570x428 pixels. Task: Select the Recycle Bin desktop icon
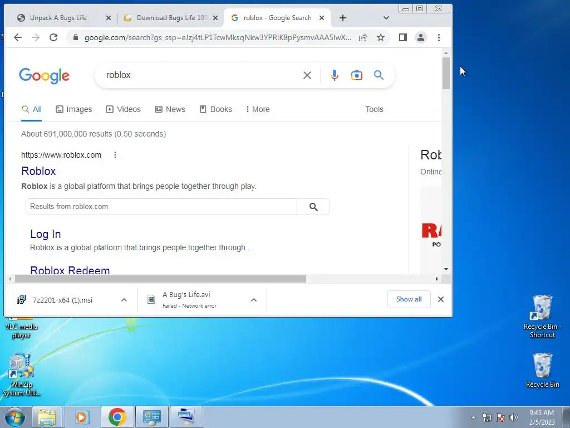pos(542,370)
